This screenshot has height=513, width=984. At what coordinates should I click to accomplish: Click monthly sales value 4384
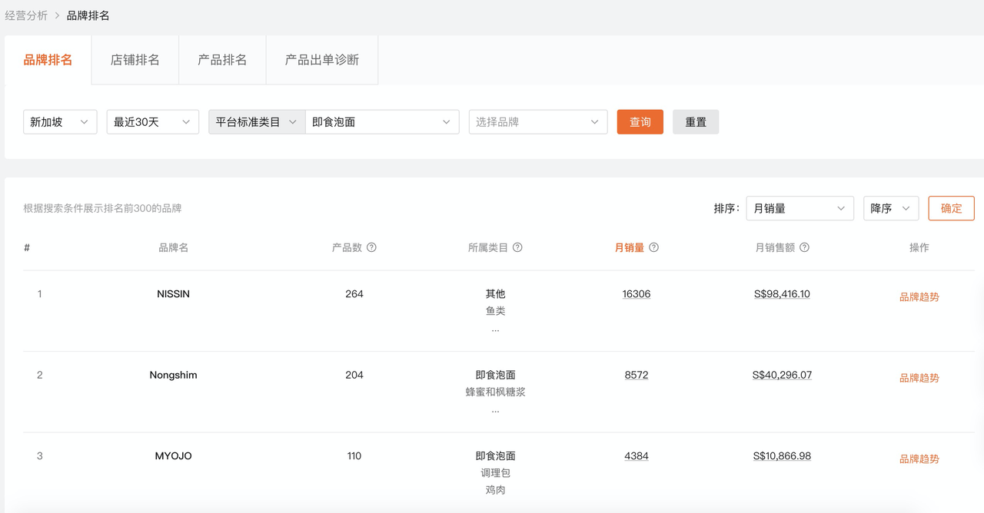(x=637, y=456)
